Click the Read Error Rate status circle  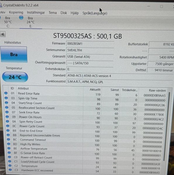pos(6,93)
